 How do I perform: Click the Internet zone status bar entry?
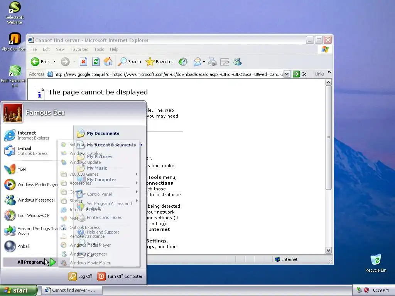(286, 259)
